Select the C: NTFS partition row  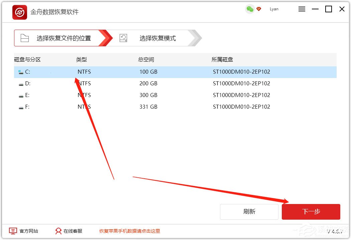(x=134, y=71)
